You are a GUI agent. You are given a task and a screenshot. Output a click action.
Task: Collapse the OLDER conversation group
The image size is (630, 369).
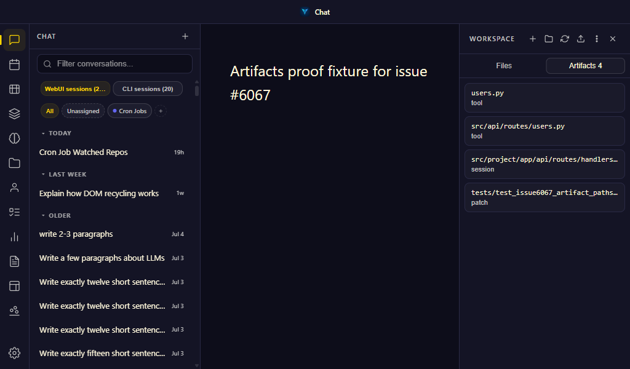click(x=56, y=216)
